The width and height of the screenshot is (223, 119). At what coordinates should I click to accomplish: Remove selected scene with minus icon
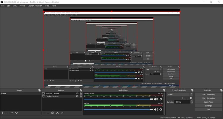[7, 113]
